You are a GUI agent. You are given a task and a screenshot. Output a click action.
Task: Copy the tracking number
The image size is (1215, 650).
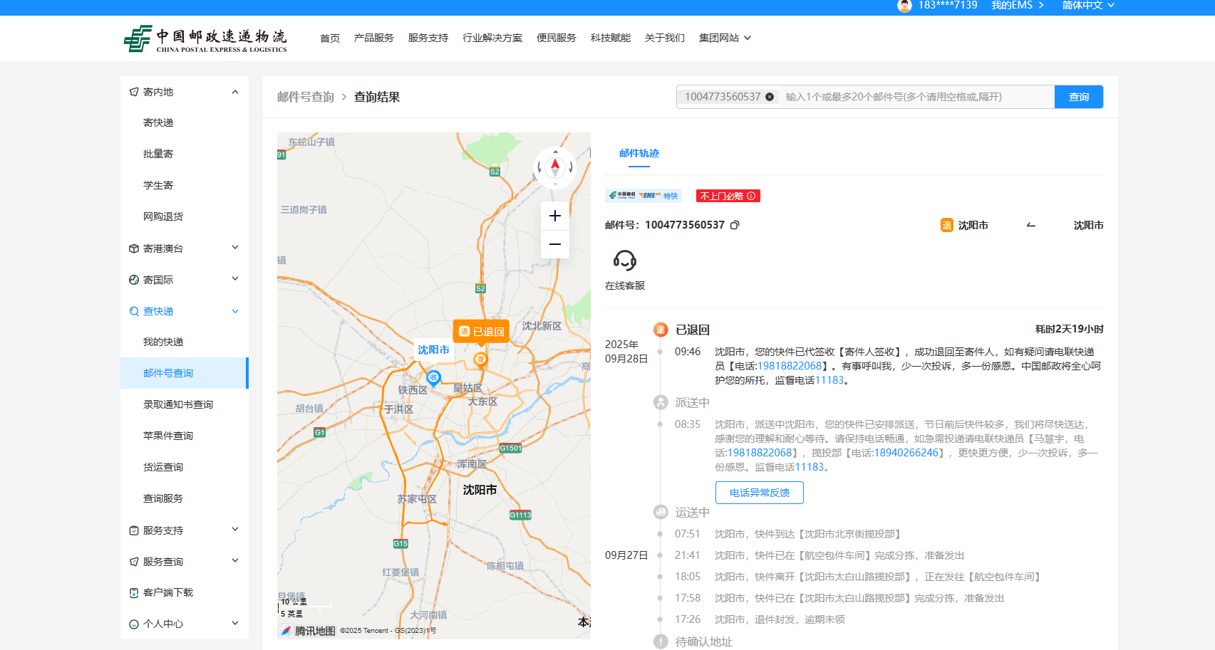coord(735,225)
